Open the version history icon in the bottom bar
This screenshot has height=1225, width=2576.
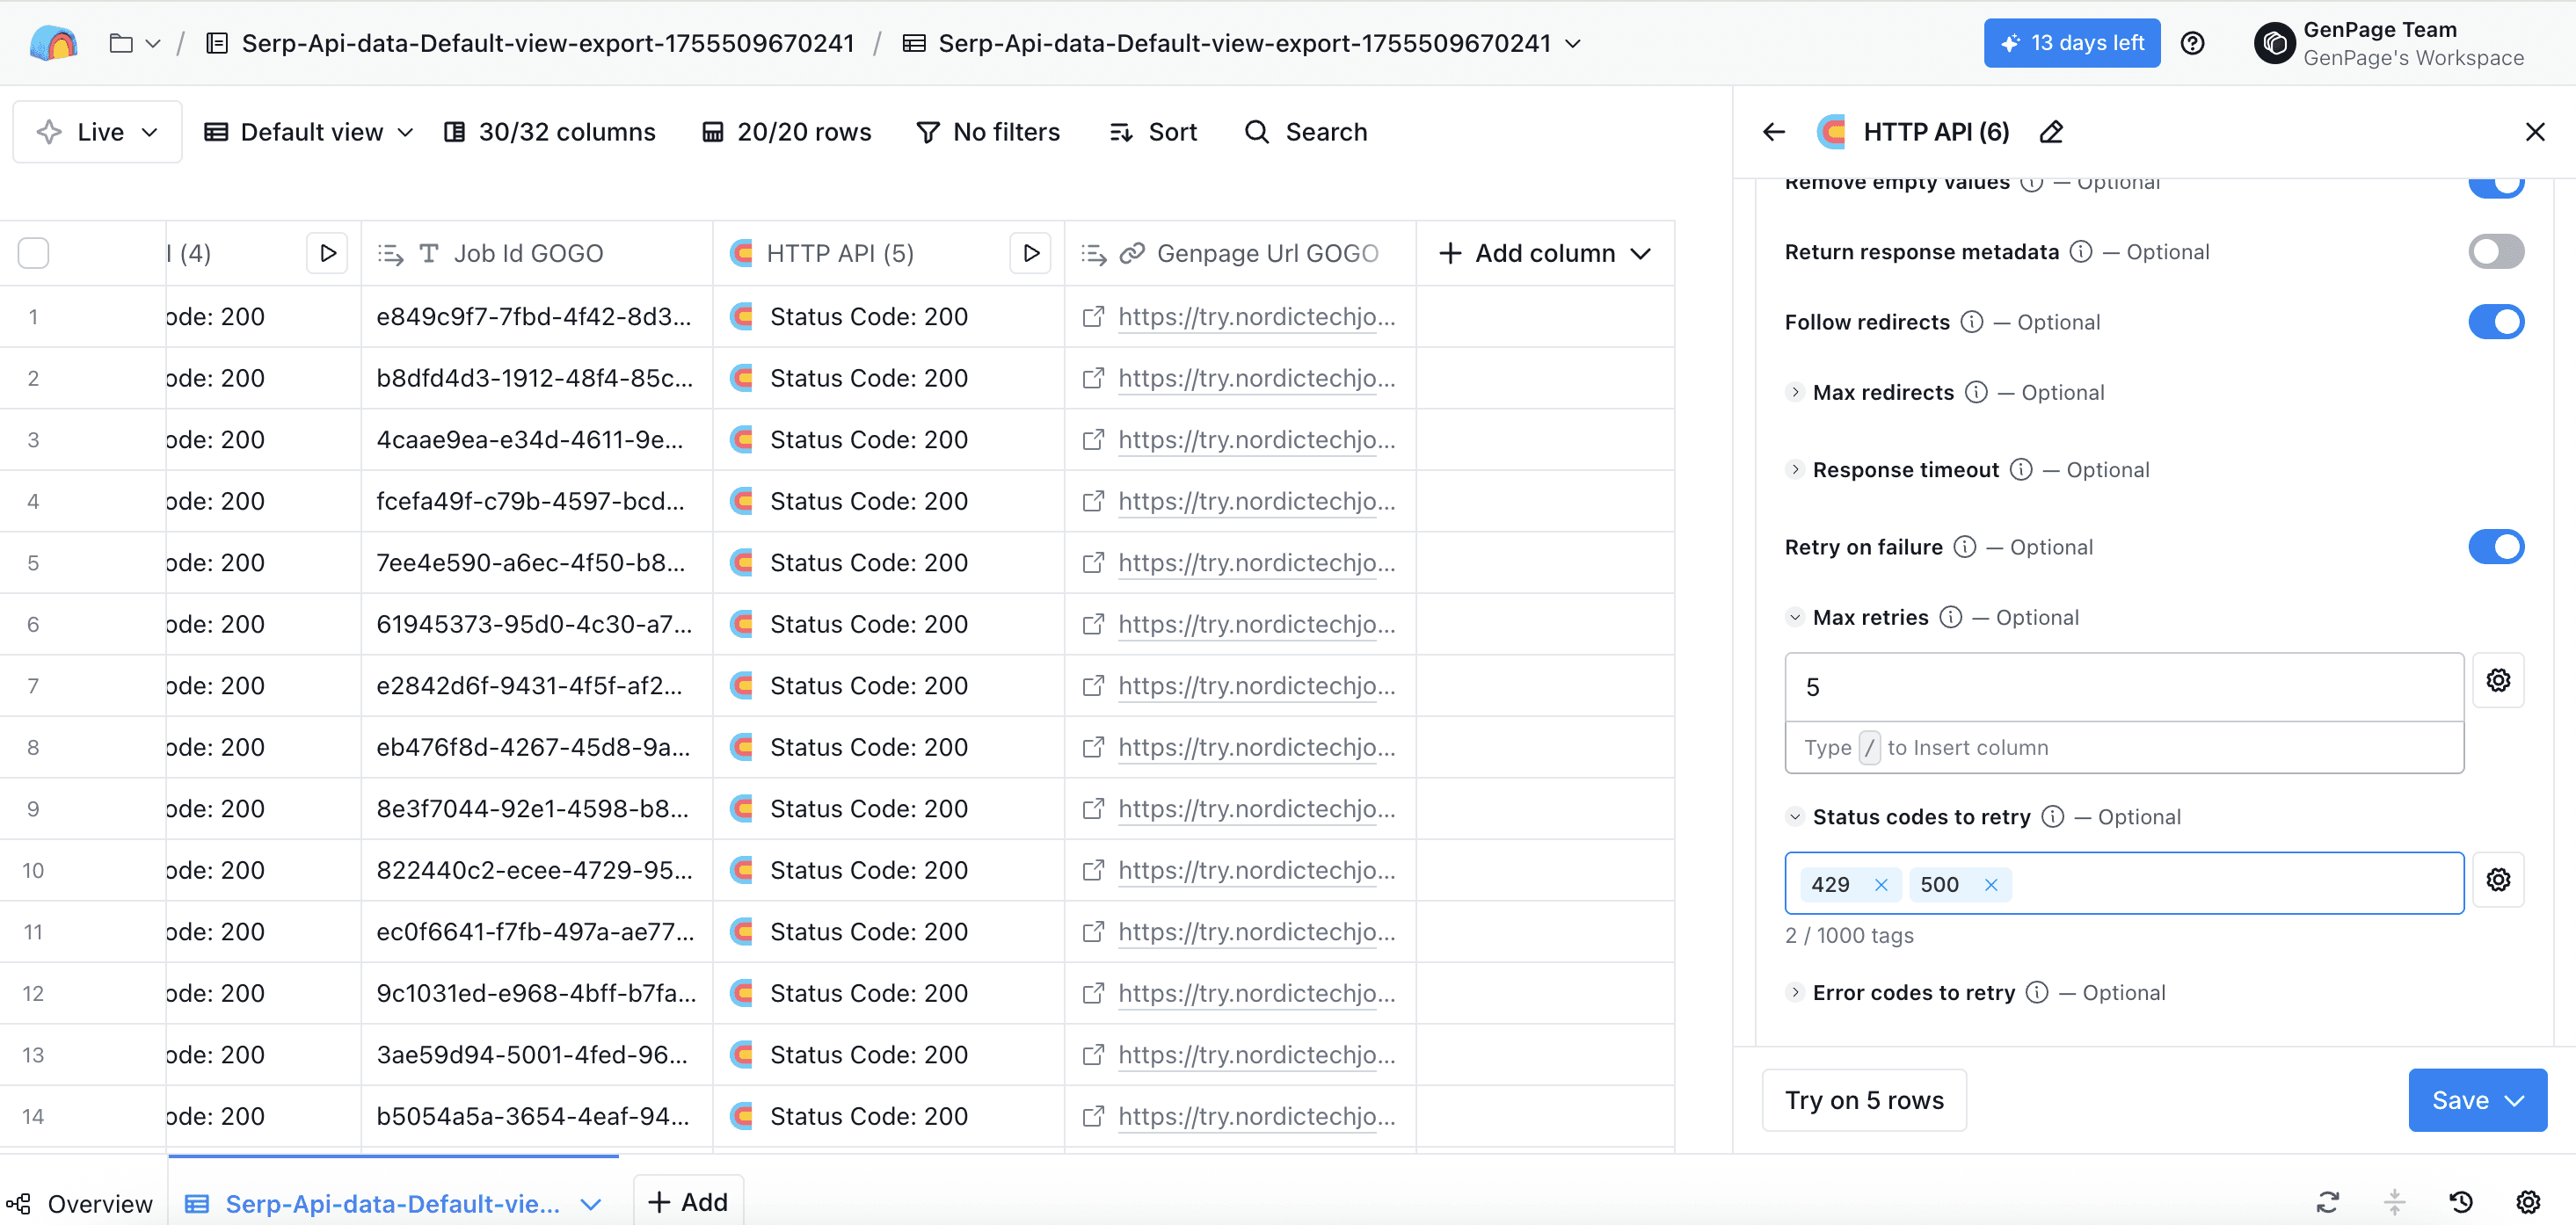(2461, 1202)
